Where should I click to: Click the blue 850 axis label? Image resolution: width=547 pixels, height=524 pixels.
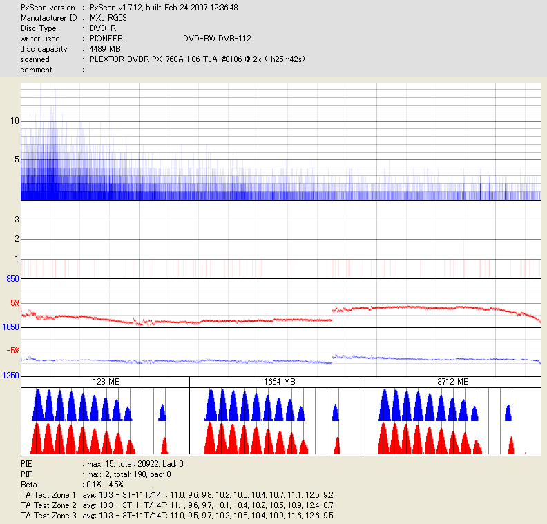(12, 279)
